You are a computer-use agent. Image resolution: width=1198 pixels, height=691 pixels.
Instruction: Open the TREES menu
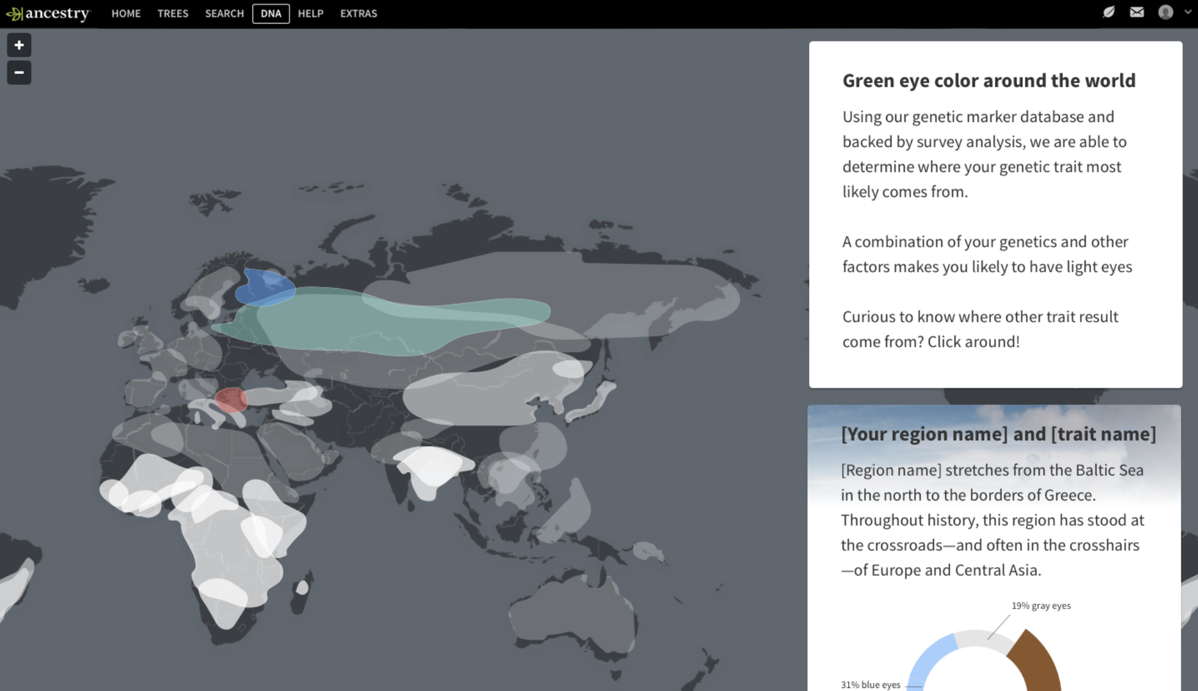click(x=173, y=13)
